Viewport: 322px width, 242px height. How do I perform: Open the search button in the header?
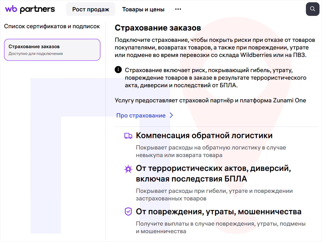312,9
